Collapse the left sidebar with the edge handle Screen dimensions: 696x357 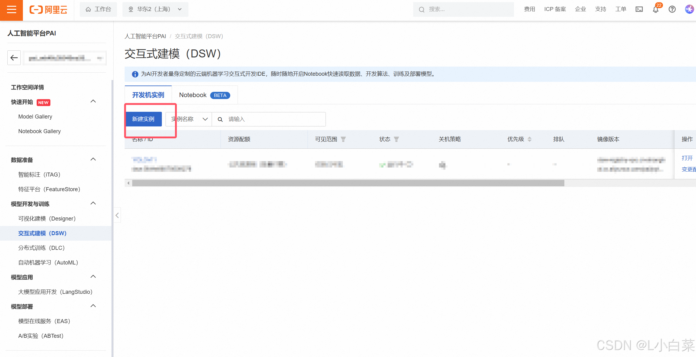(x=117, y=215)
